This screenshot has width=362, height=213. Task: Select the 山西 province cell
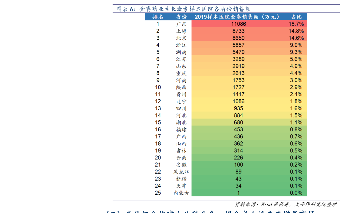pos(181,144)
